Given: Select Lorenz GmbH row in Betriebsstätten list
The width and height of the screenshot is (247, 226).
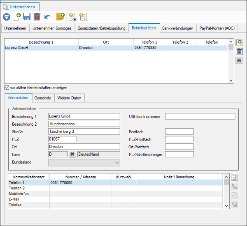Looking at the screenshot, I should coord(116,48).
